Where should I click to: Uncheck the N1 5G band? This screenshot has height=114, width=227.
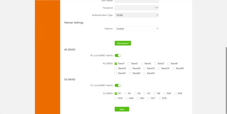click(x=116, y=94)
